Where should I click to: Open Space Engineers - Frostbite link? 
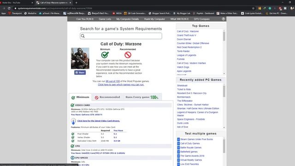click(x=191, y=119)
